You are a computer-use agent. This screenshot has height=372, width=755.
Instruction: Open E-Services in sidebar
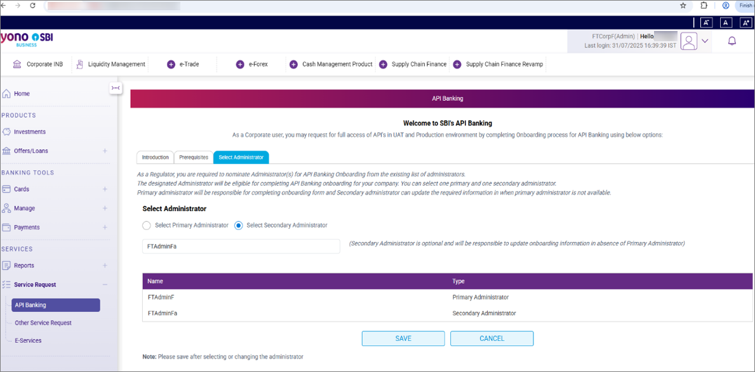coord(28,341)
